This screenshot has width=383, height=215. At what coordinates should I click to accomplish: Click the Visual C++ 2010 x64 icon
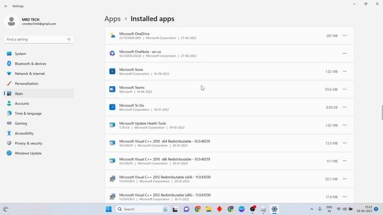[112, 143]
